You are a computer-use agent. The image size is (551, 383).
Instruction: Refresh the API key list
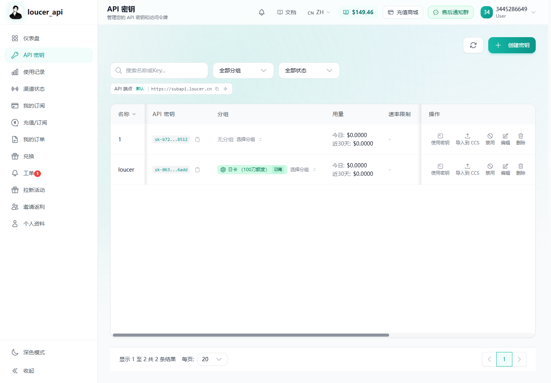(473, 45)
